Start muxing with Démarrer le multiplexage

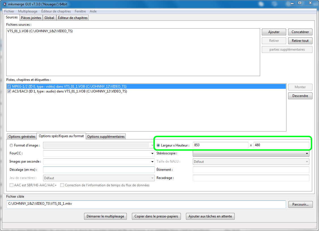point(105,216)
